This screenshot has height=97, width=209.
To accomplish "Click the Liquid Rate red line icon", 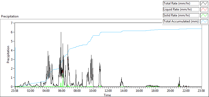I will pos(204,9).
